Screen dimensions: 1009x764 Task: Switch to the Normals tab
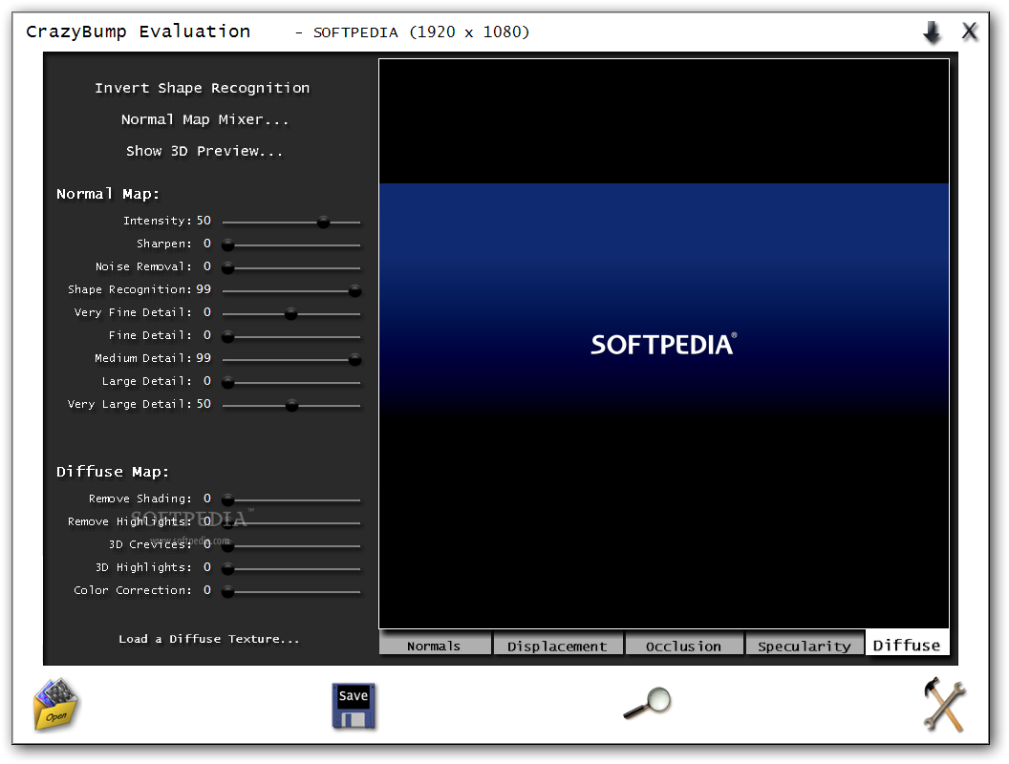435,645
